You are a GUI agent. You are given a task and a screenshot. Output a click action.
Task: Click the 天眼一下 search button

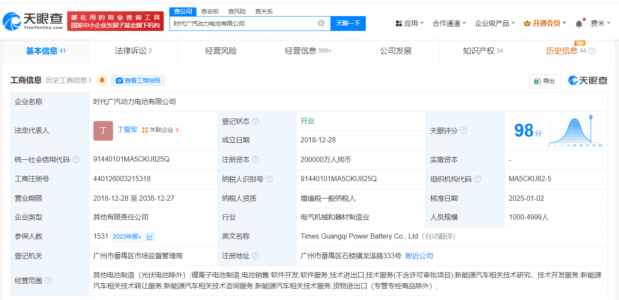coord(348,23)
